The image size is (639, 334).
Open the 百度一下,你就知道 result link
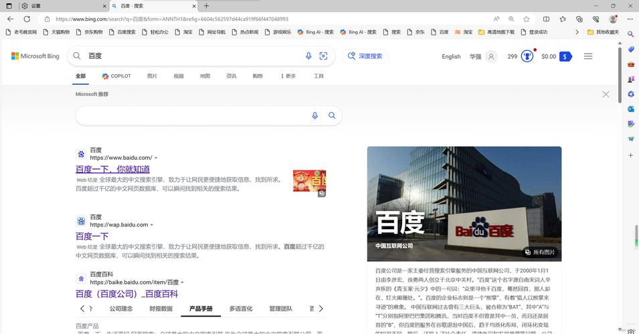[112, 169]
